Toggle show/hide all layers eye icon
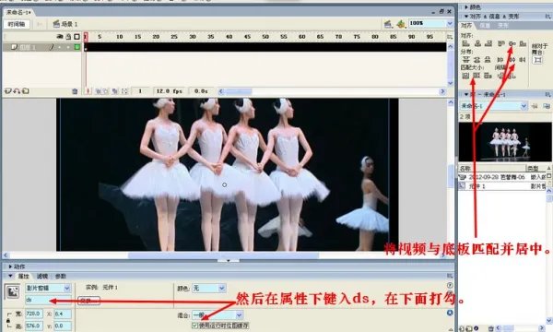This screenshot has height=332, width=553. point(60,36)
